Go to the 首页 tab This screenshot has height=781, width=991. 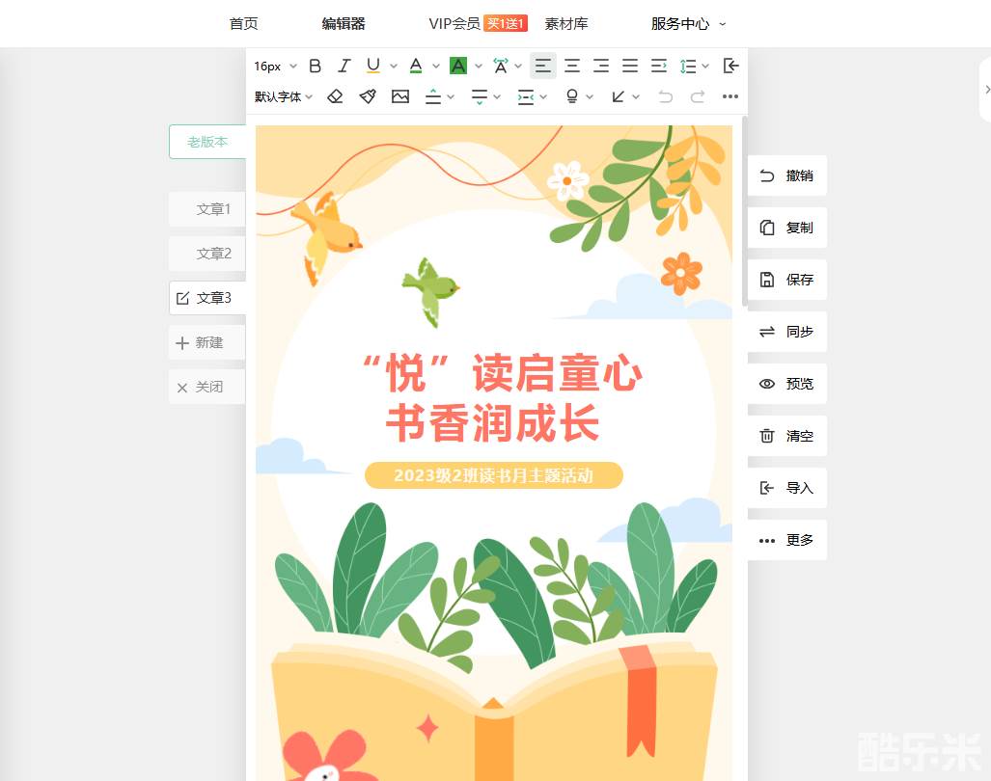244,24
